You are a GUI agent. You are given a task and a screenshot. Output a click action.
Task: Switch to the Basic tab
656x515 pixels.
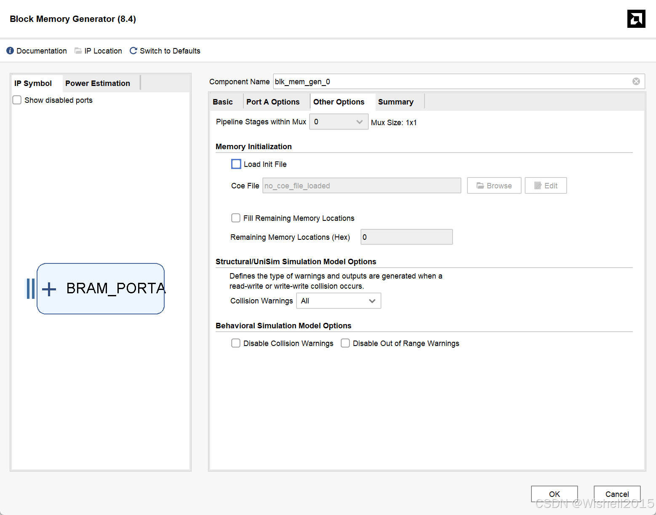223,102
